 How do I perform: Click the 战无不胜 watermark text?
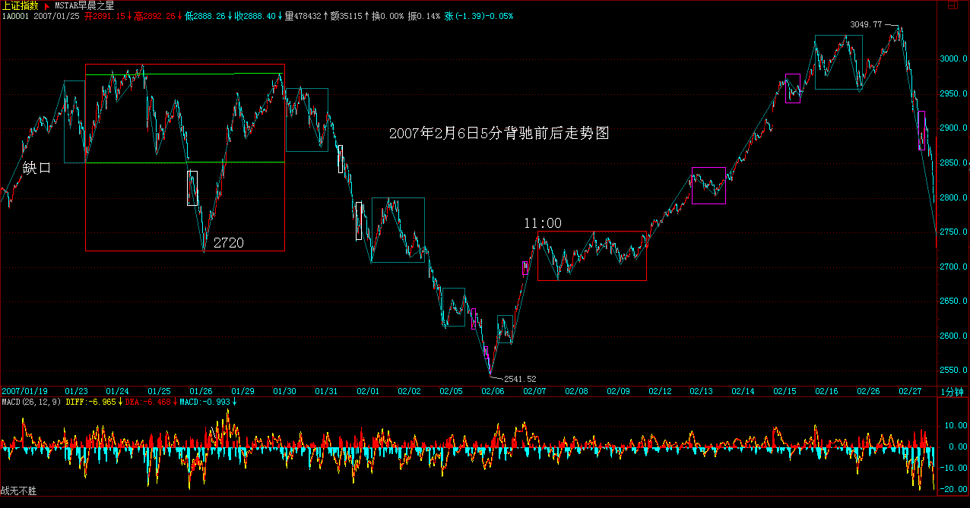click(19, 492)
